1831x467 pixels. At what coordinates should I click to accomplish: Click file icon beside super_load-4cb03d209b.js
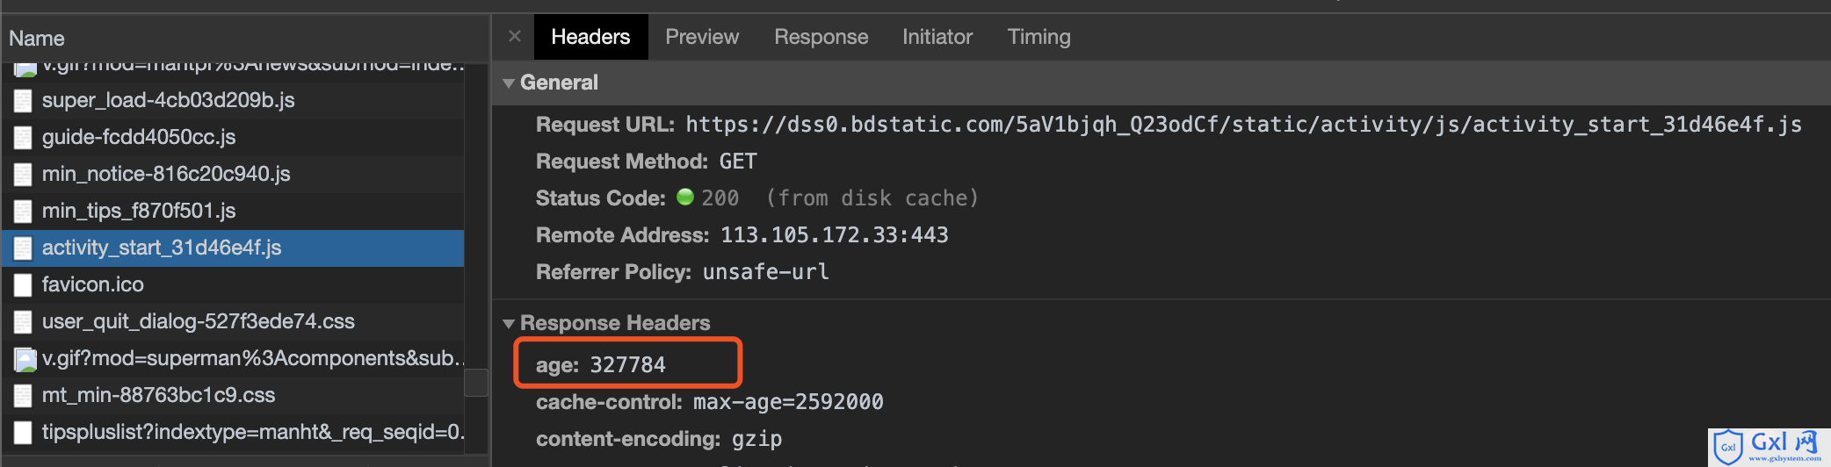coord(24,101)
